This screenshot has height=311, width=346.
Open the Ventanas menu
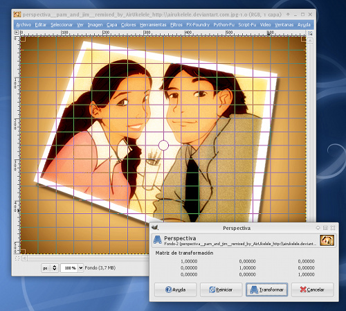coord(284,25)
